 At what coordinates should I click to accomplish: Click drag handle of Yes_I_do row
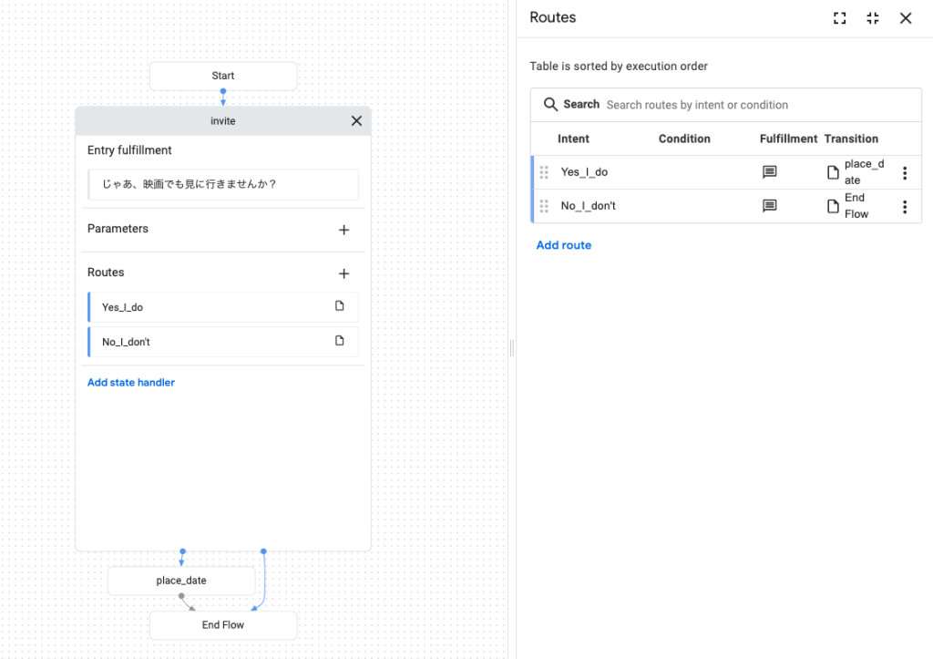[544, 172]
